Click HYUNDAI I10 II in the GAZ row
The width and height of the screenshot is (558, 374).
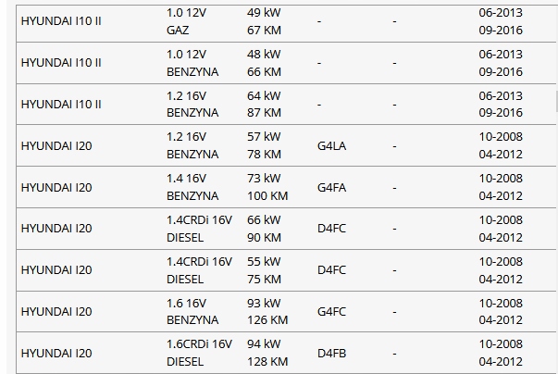(x=61, y=21)
